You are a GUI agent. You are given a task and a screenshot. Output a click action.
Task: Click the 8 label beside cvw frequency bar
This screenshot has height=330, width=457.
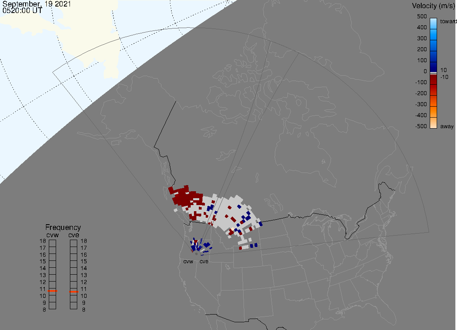tap(44, 310)
